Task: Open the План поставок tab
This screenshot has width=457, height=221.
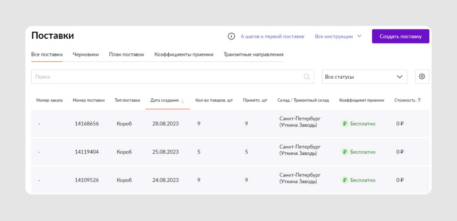Action: tap(126, 54)
